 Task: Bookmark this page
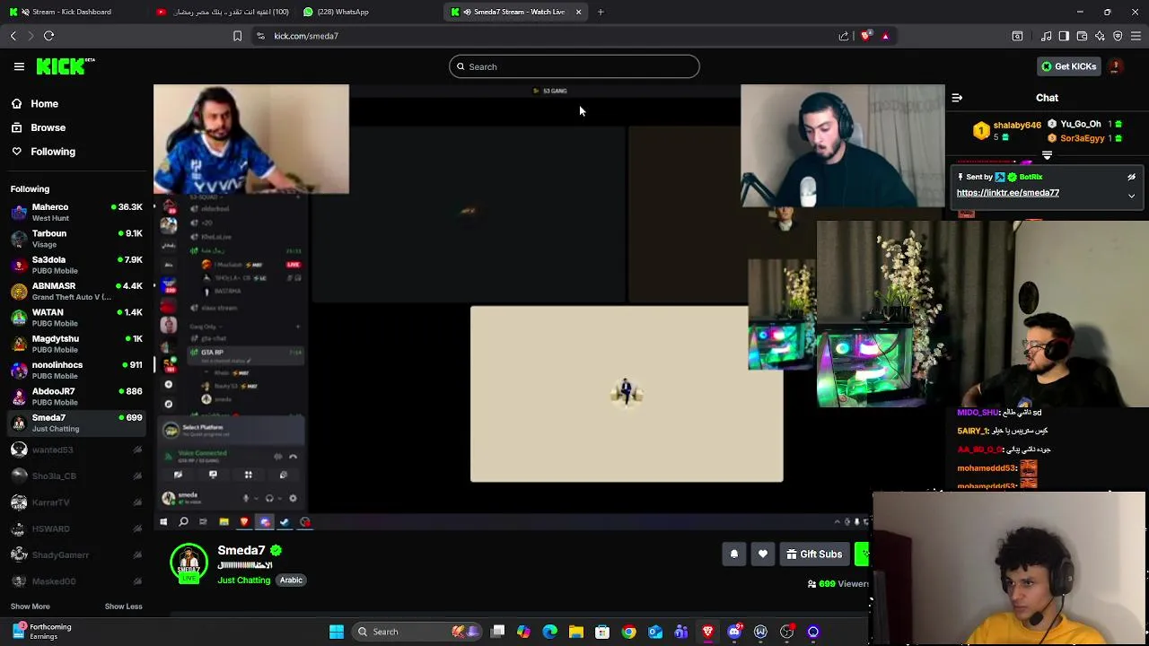(x=237, y=36)
